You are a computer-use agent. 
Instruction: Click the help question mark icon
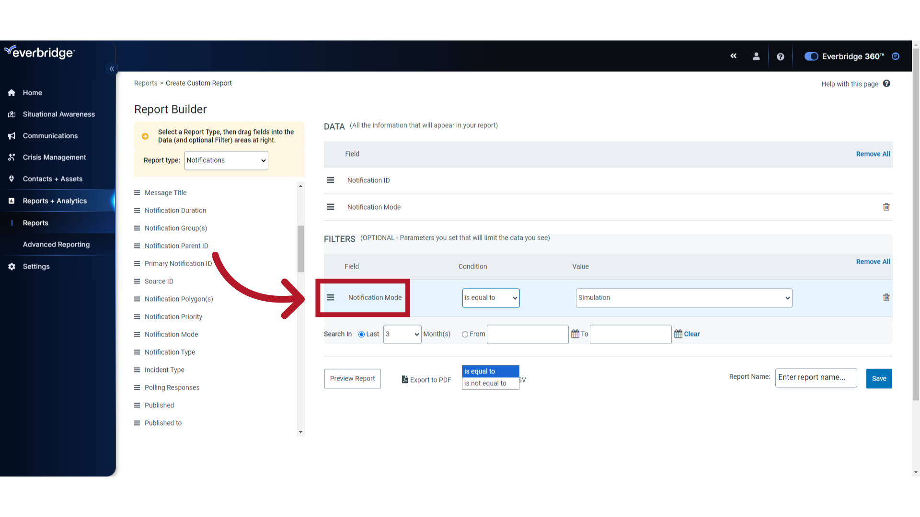tap(780, 56)
